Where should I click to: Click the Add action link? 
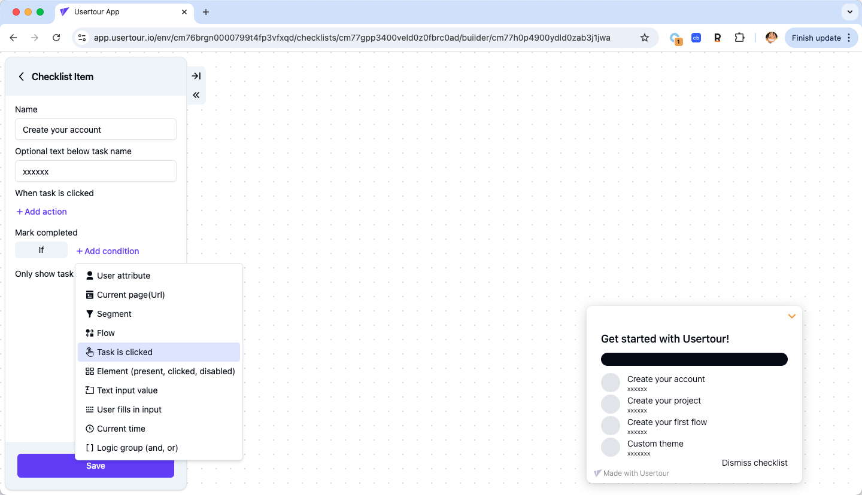tap(41, 212)
